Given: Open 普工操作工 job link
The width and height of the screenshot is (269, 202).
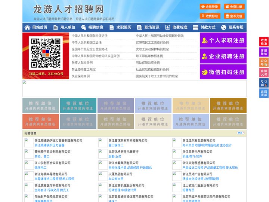Looking at the screenshot, I should pyautogui.click(x=116, y=145).
